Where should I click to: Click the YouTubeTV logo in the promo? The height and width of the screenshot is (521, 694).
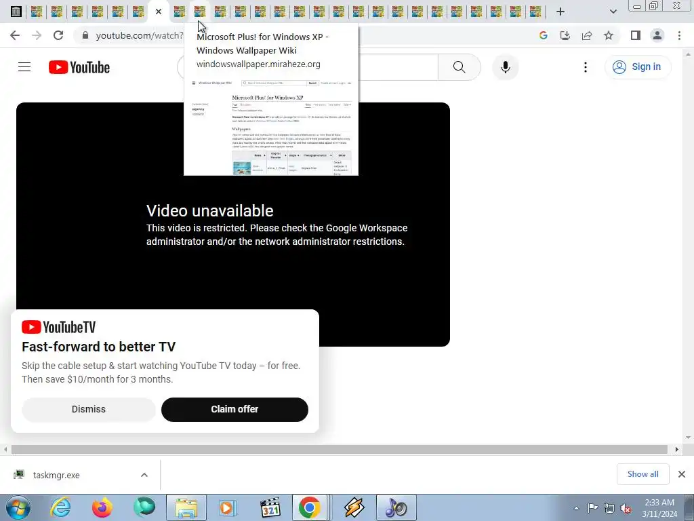click(58, 327)
